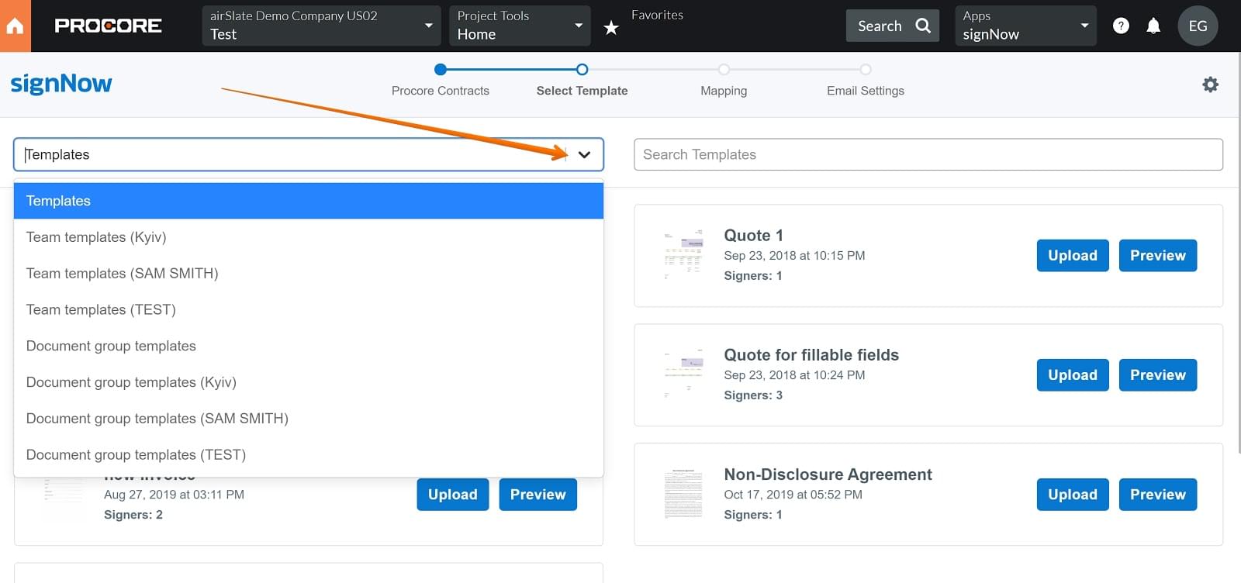Screen dimensions: 1241x583
Task: Click the PROCORE logo
Action: 108,26
